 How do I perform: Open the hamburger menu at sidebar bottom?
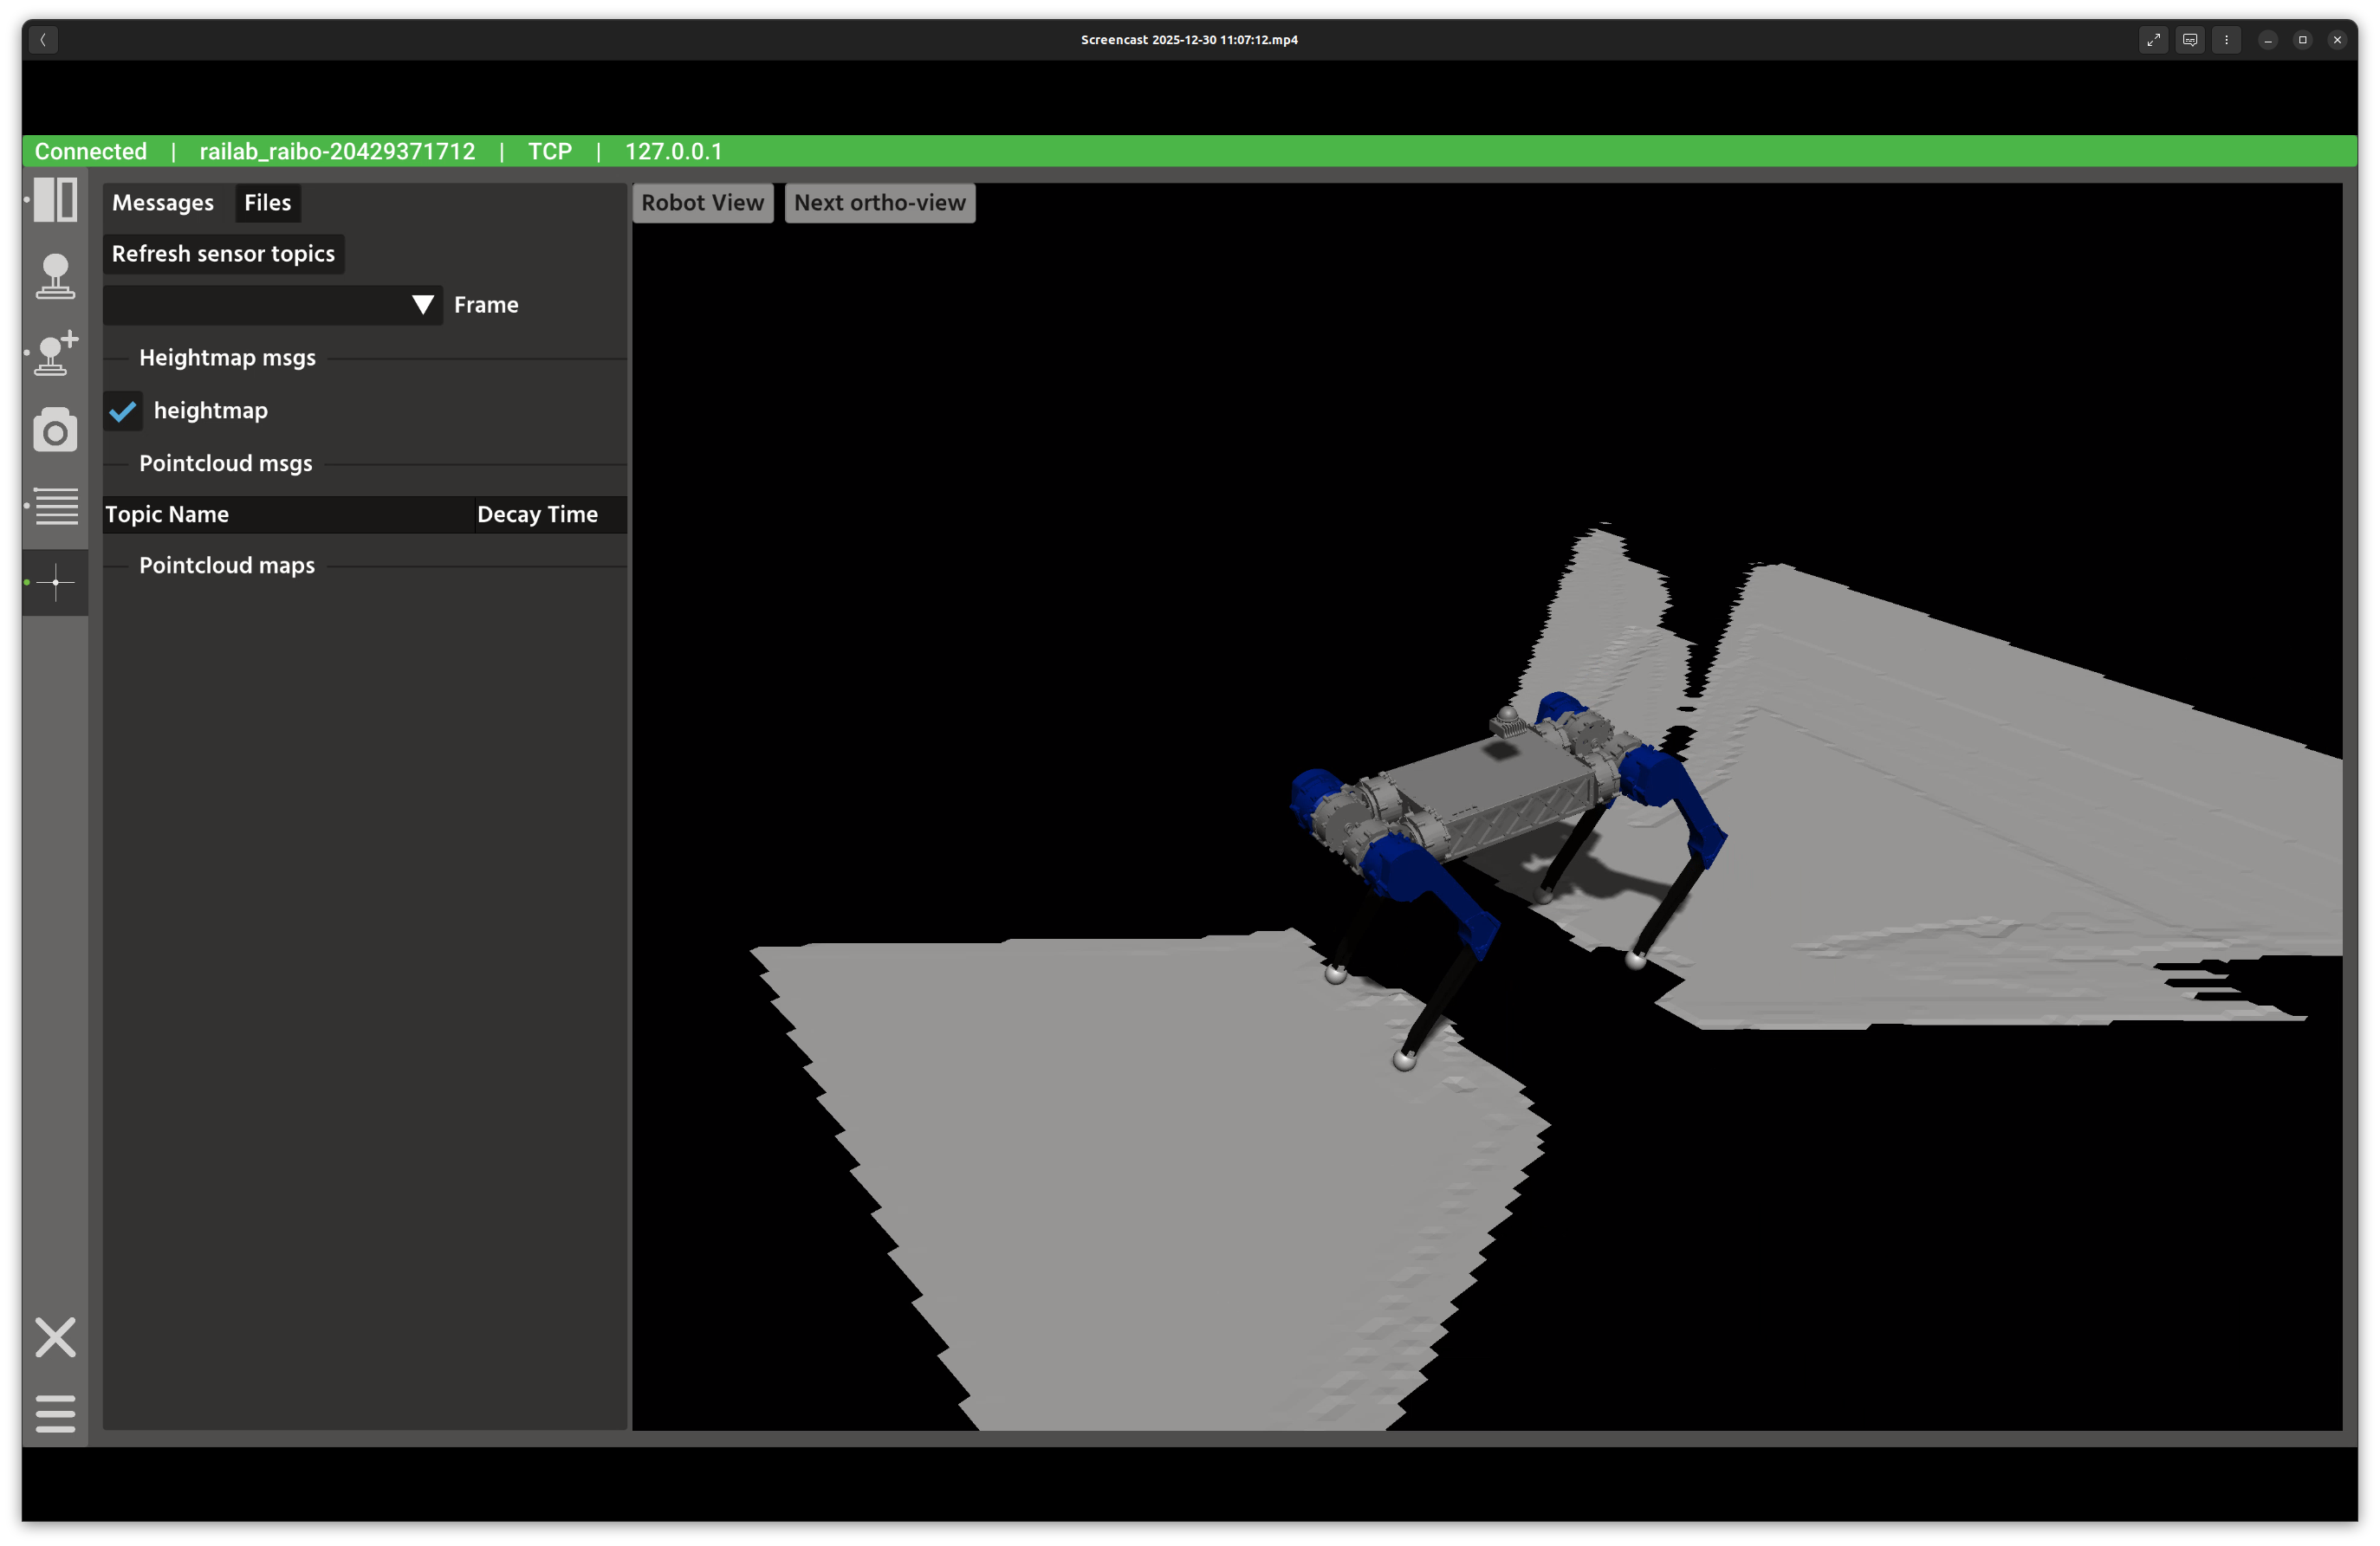[55, 1413]
